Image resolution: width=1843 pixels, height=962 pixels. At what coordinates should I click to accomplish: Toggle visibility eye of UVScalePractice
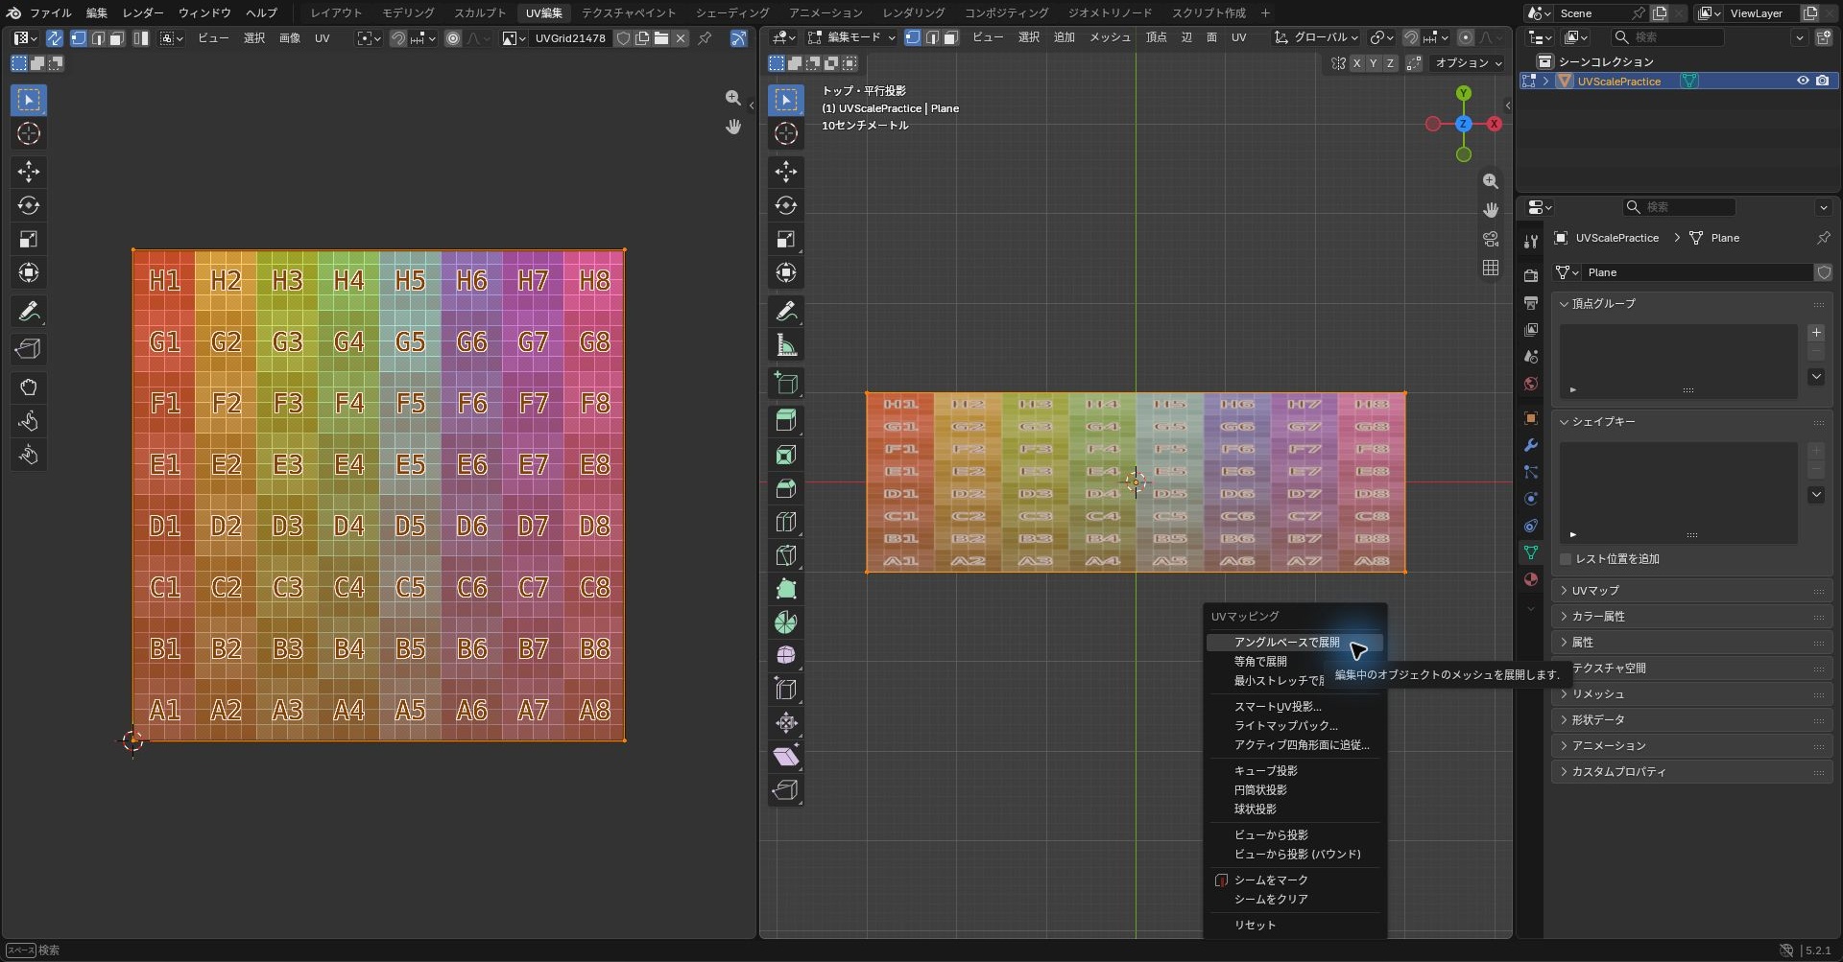coord(1803,81)
